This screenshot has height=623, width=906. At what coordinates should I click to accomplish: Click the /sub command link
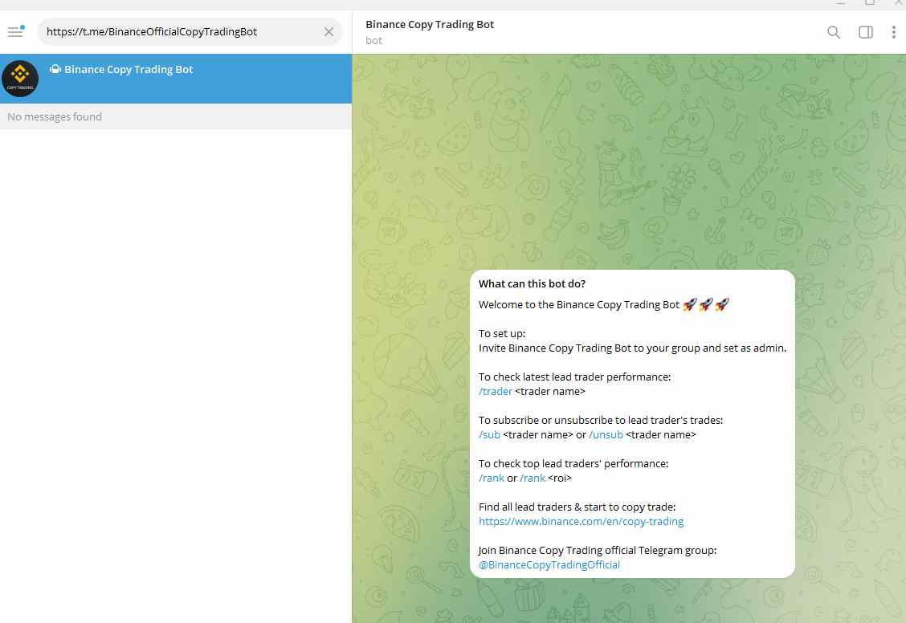[x=489, y=435]
